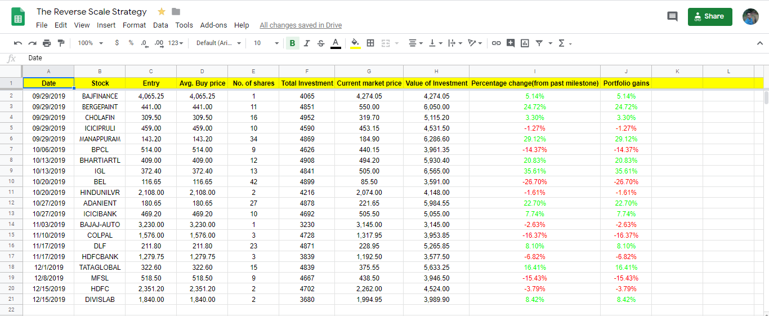
Task: Insert a link
Action: pos(496,43)
